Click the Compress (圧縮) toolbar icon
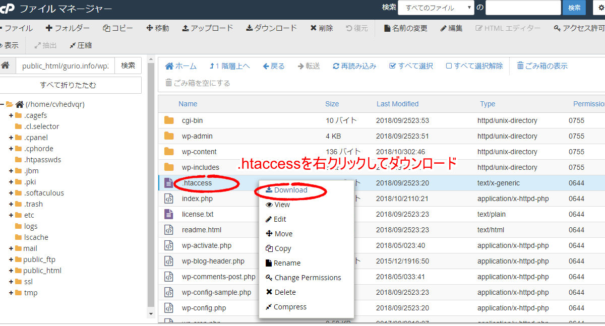The width and height of the screenshot is (605, 326). click(x=73, y=45)
